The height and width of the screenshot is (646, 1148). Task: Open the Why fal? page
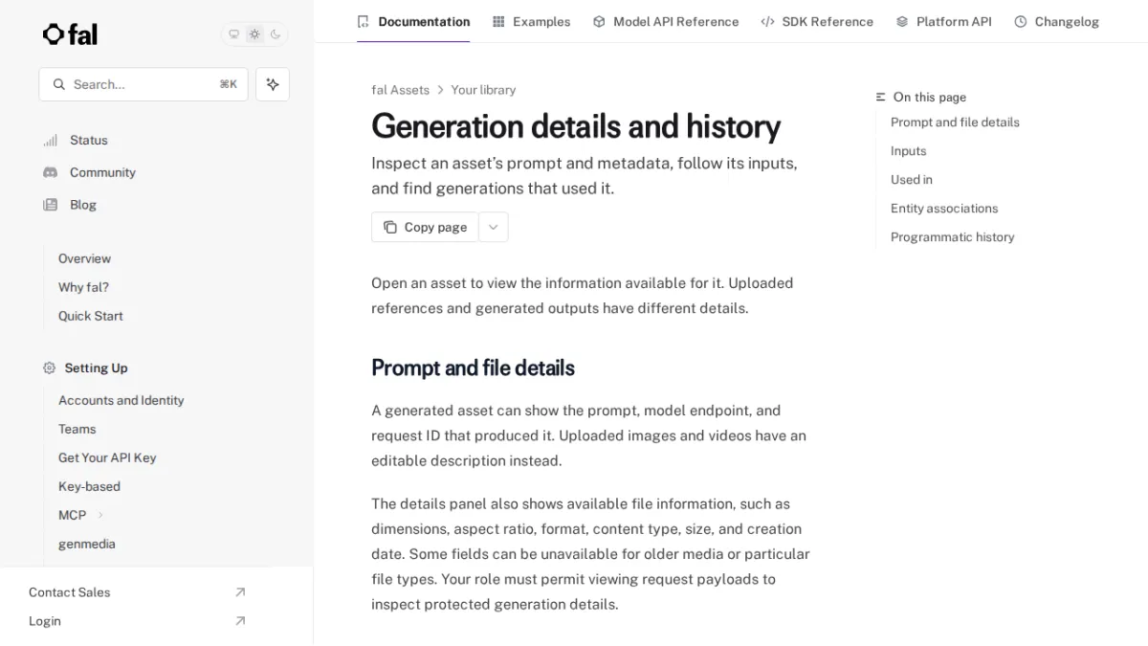[83, 287]
